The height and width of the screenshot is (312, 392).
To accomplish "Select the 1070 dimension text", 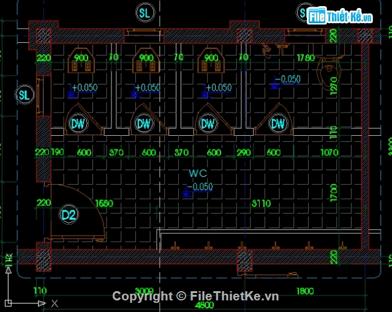I will click(330, 152).
